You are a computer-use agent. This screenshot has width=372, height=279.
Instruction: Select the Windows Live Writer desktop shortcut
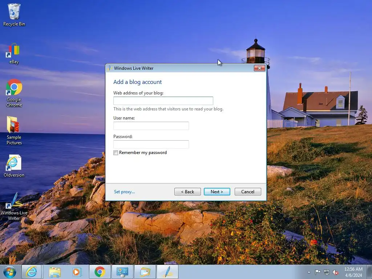coord(14,206)
